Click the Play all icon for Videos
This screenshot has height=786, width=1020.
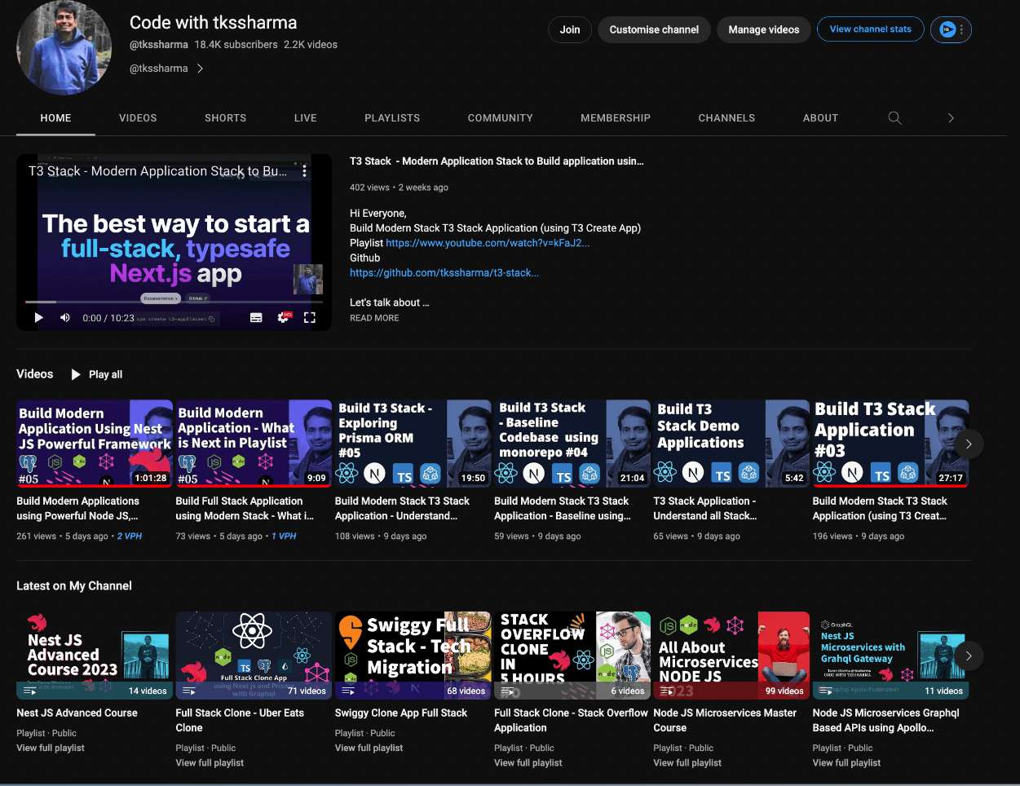tap(76, 374)
